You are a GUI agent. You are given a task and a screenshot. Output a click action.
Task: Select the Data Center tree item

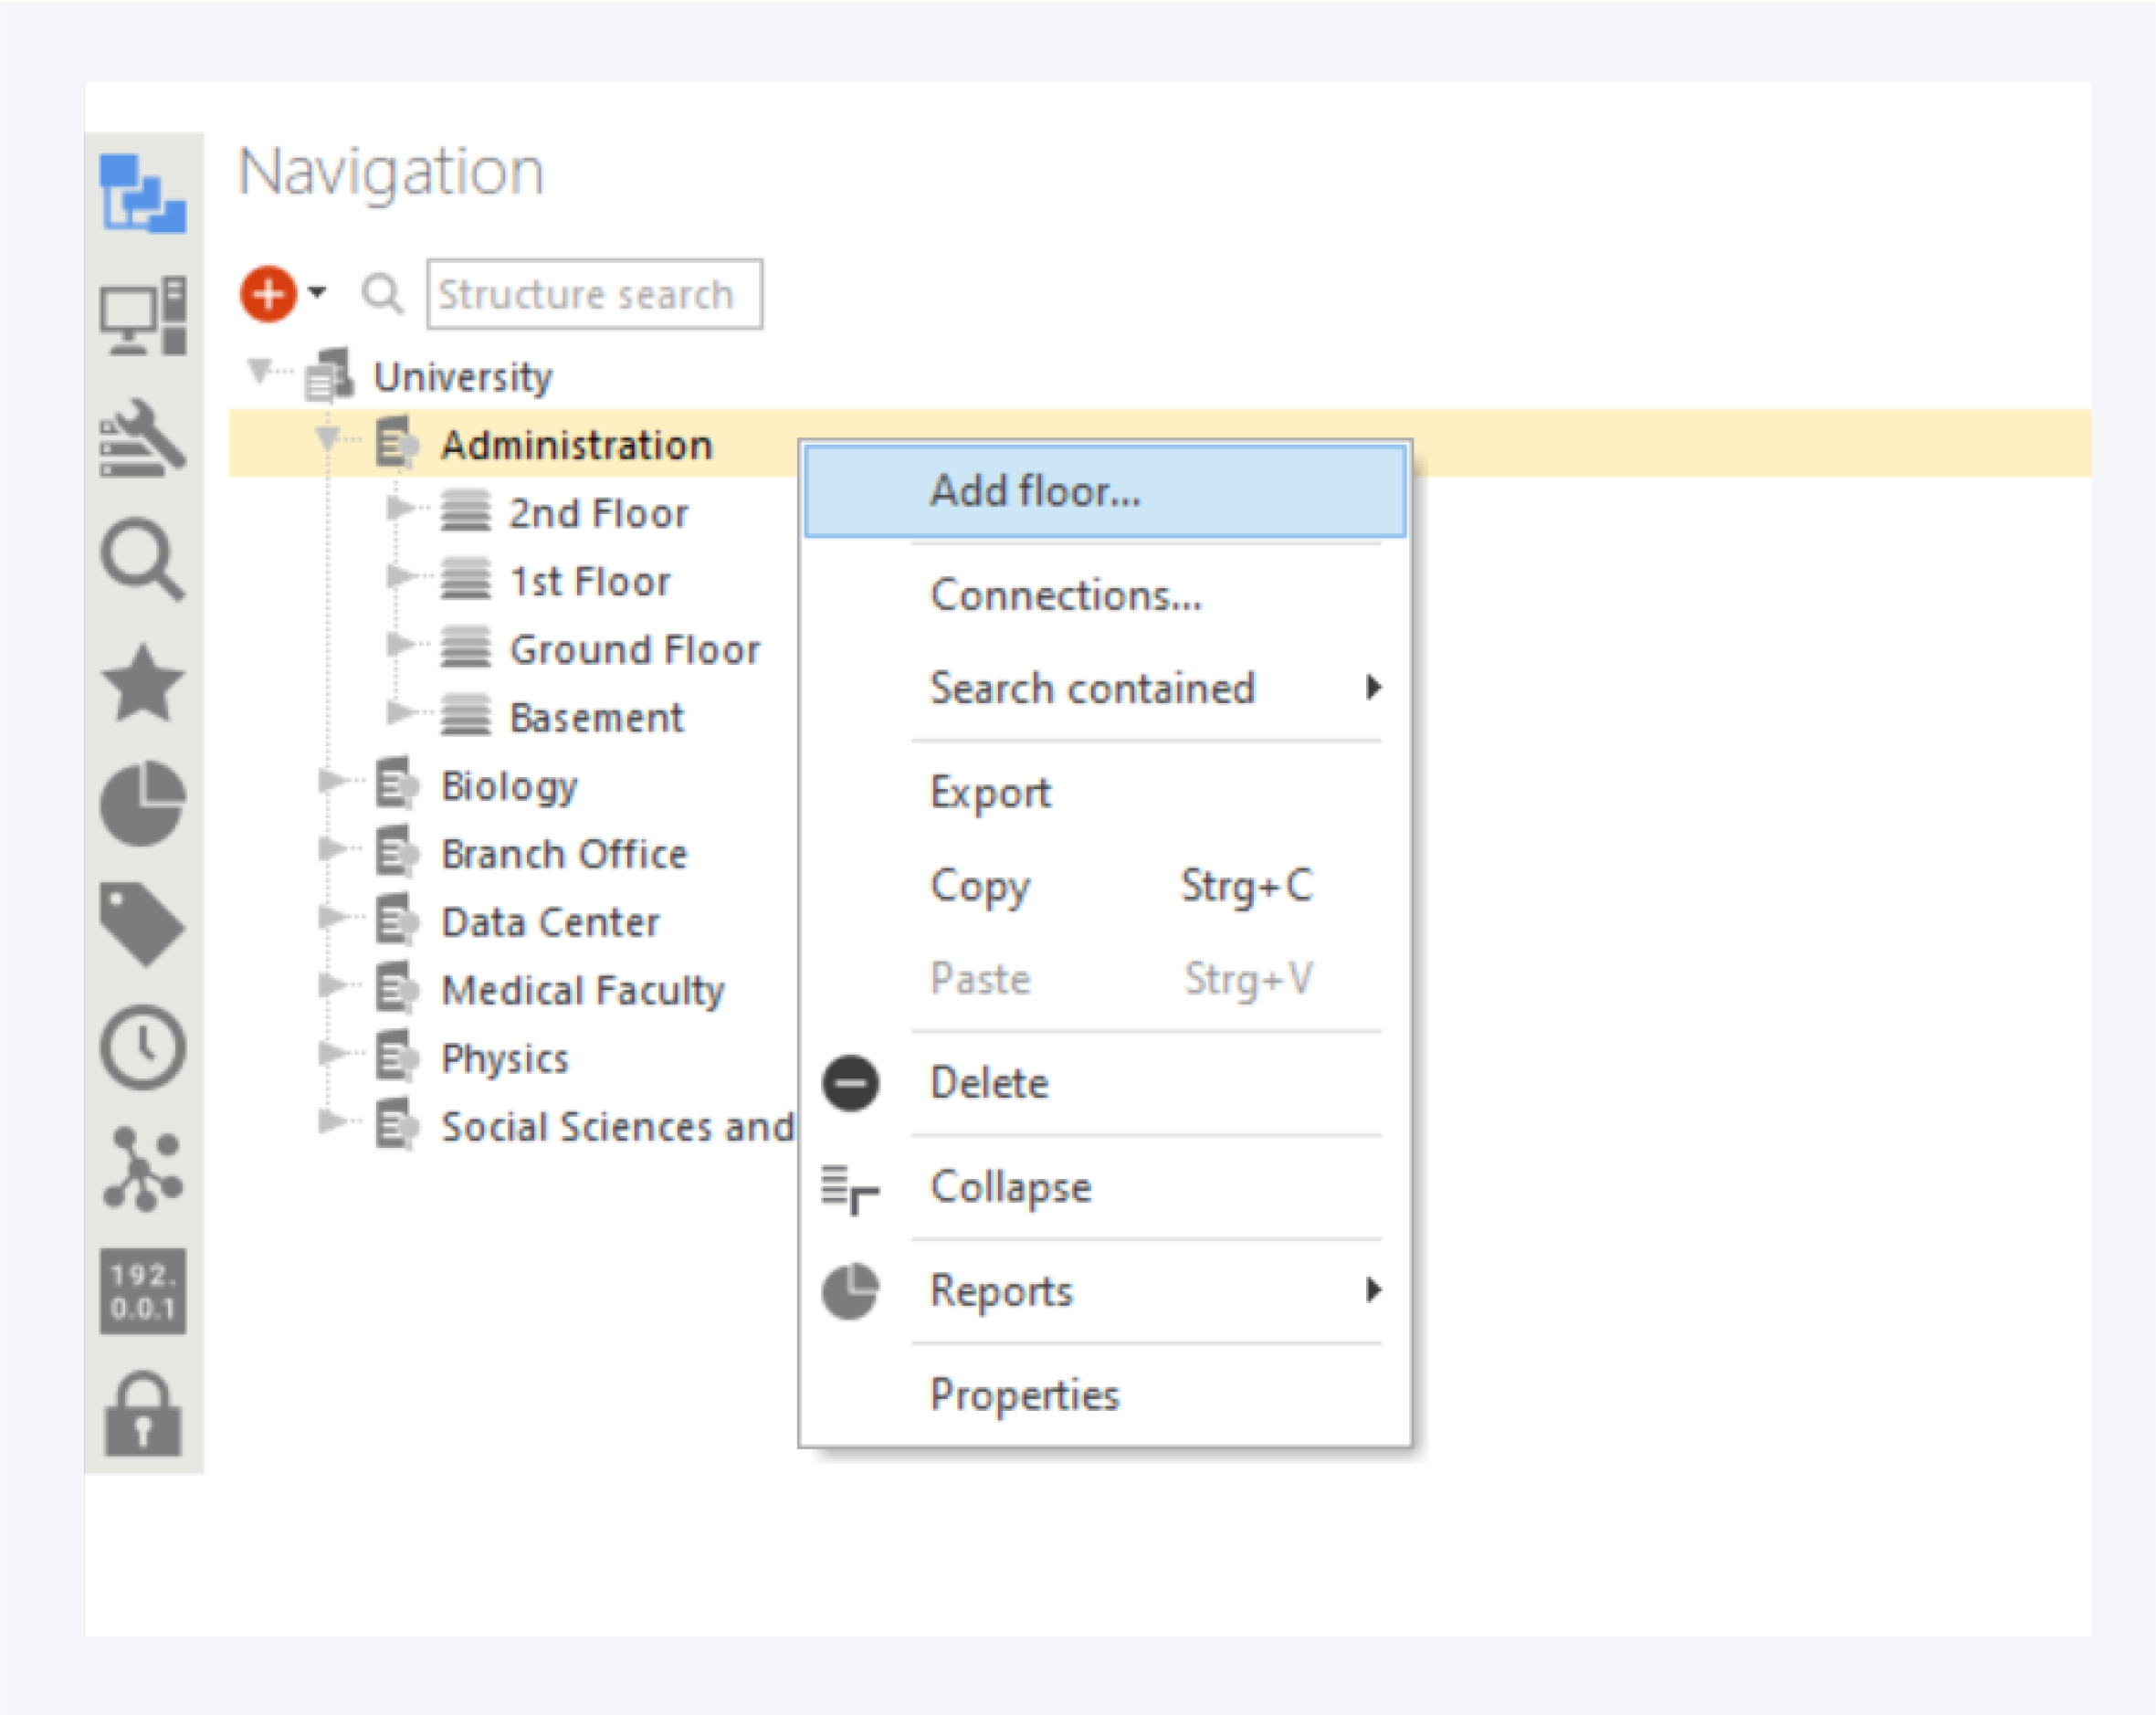[550, 922]
